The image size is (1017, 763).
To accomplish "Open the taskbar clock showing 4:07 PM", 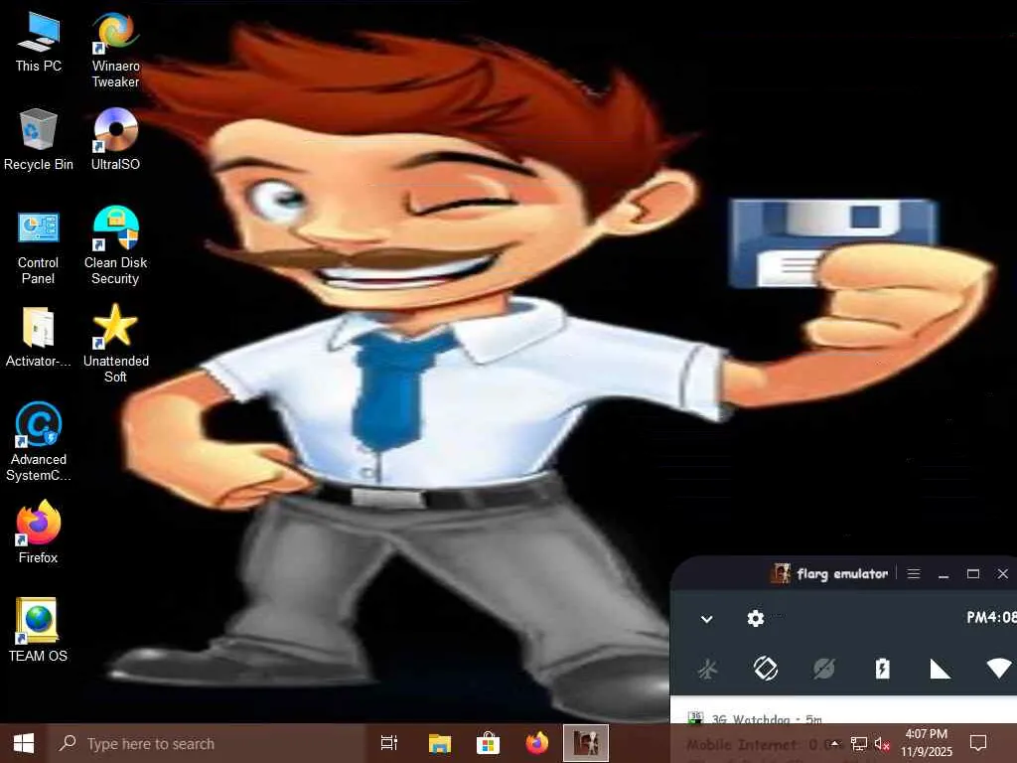I will click(927, 743).
